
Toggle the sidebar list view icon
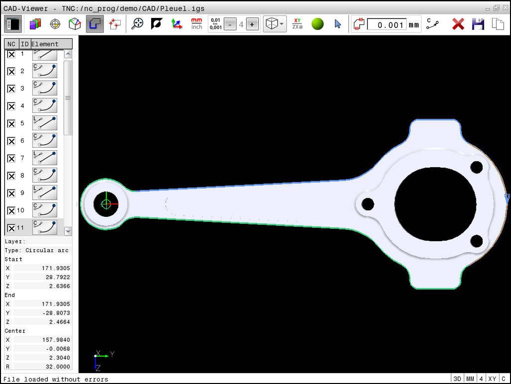tap(13, 24)
